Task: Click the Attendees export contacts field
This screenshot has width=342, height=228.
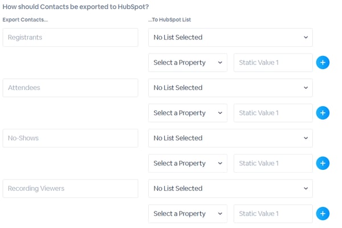Action: click(x=70, y=88)
